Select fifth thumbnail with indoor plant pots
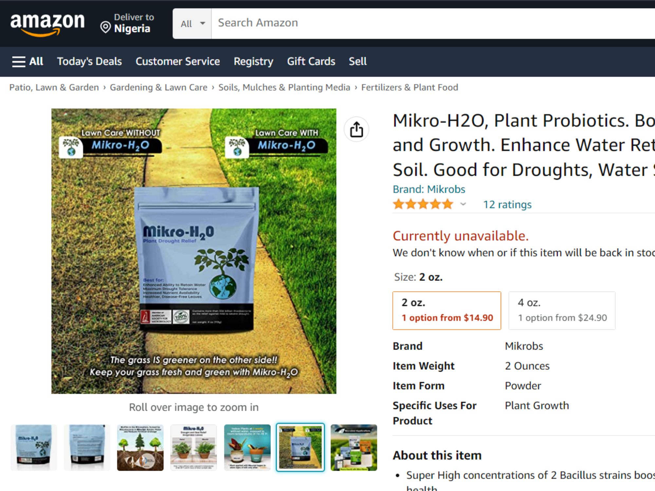655x491 pixels. pos(247,447)
